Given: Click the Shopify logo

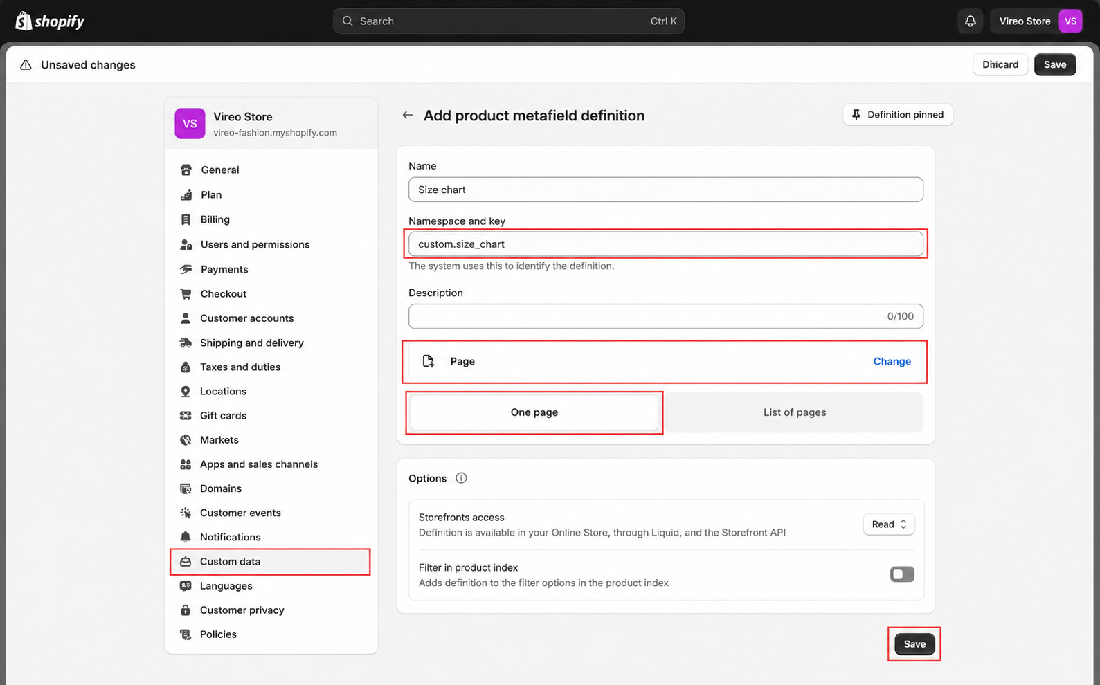Looking at the screenshot, I should pyautogui.click(x=50, y=21).
